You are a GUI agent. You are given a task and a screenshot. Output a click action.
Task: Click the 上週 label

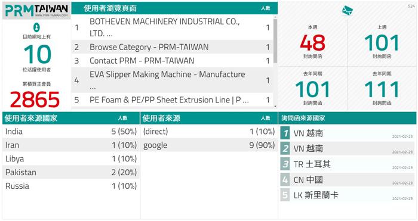[x=382, y=27]
